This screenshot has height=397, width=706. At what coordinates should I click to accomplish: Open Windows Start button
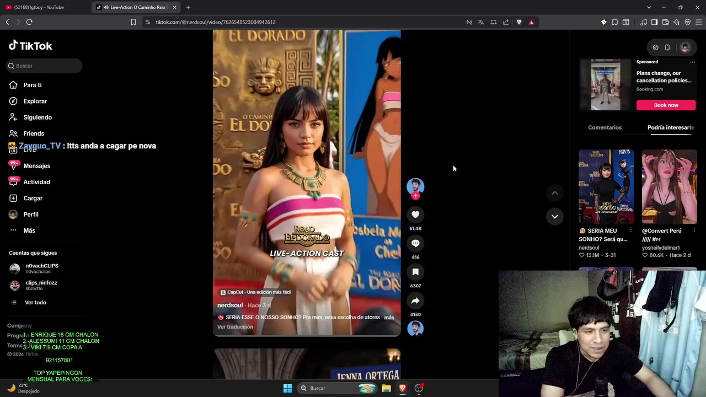point(287,388)
